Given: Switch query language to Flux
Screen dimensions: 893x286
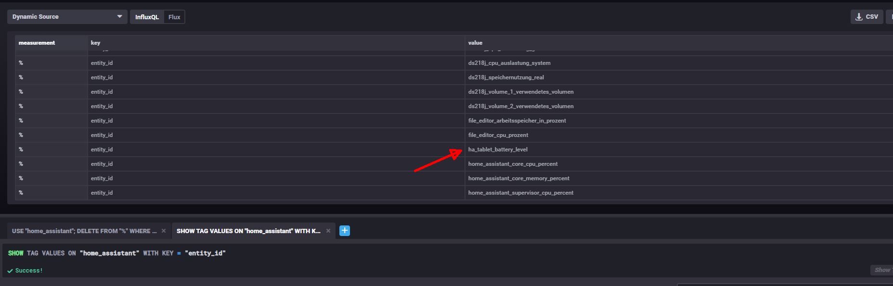Looking at the screenshot, I should tap(174, 17).
